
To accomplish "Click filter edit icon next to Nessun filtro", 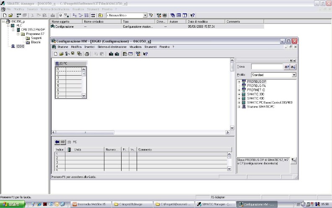I will coord(151,15).
